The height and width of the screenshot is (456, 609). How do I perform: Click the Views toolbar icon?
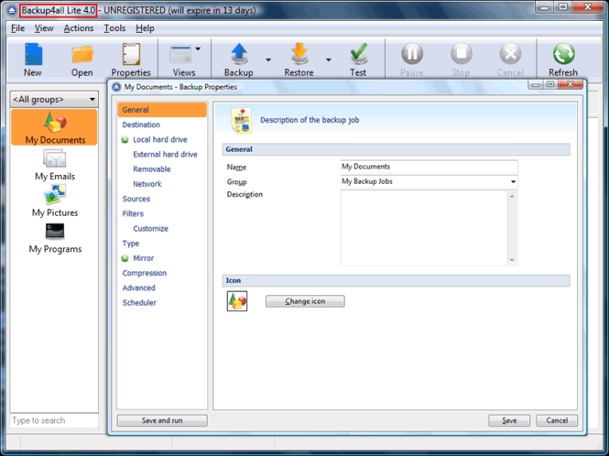180,54
